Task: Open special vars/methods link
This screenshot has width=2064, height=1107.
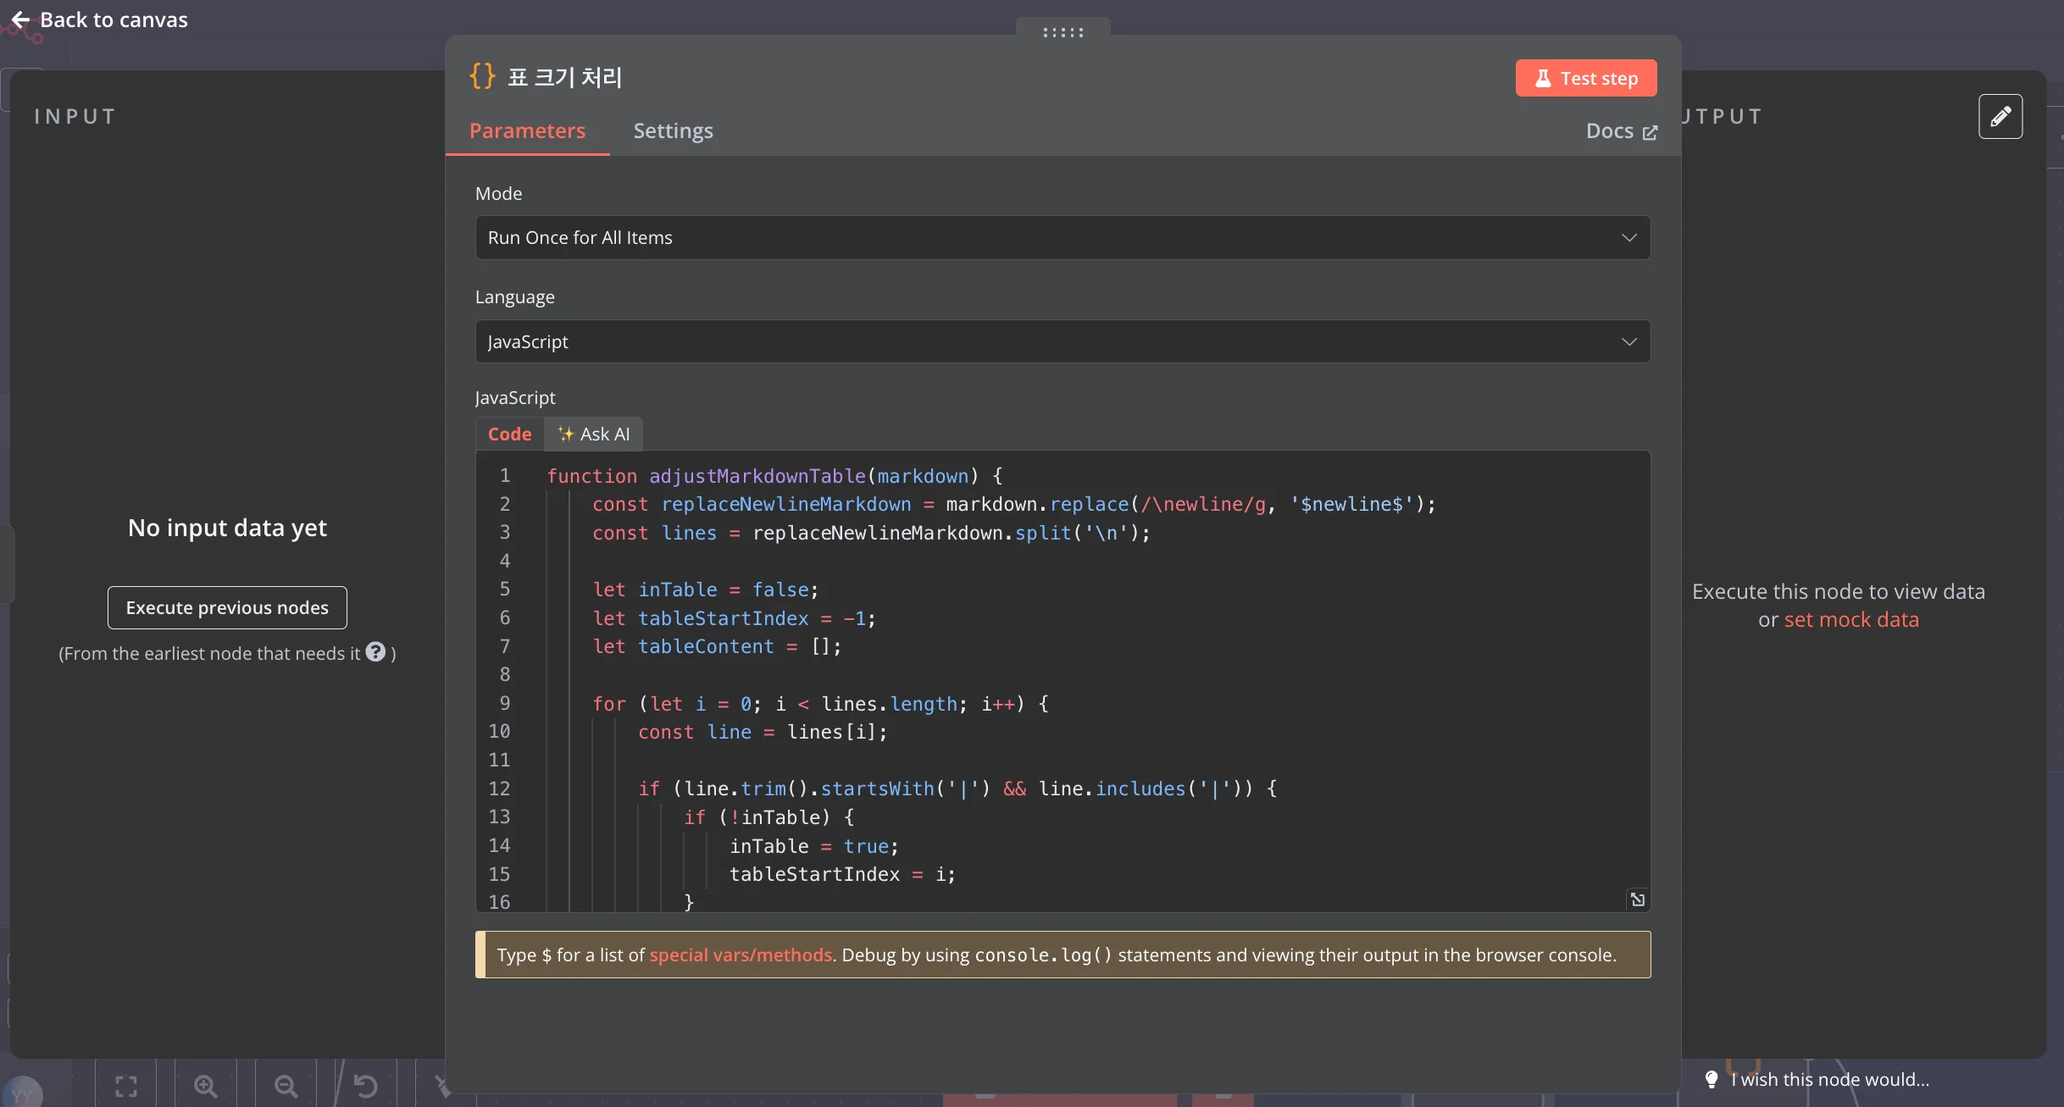Action: click(x=740, y=955)
